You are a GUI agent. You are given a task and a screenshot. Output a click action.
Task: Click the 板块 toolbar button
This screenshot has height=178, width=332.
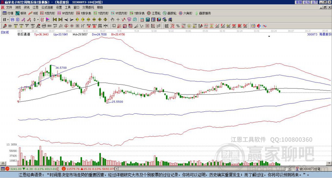tap(21, 13)
